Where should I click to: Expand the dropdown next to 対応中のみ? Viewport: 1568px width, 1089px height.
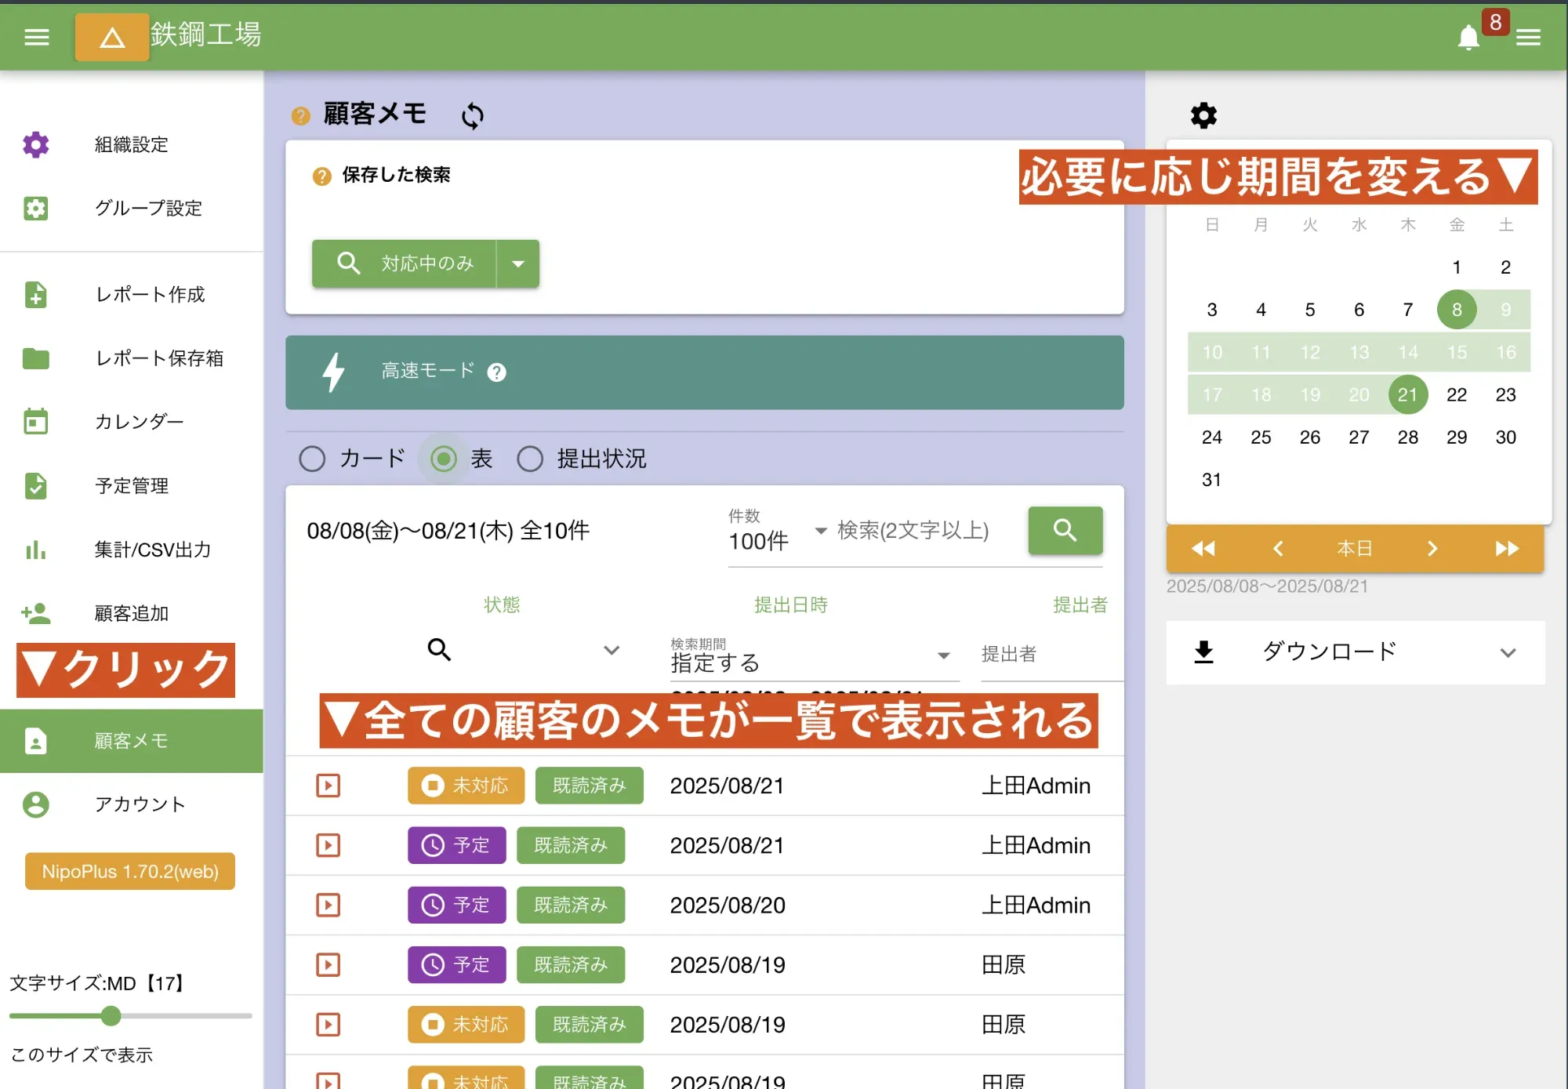[x=518, y=263]
